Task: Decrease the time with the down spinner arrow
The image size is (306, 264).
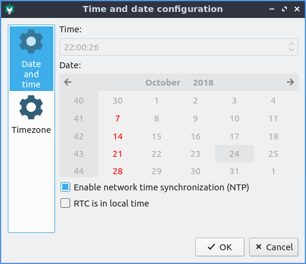Action: pyautogui.click(x=292, y=50)
